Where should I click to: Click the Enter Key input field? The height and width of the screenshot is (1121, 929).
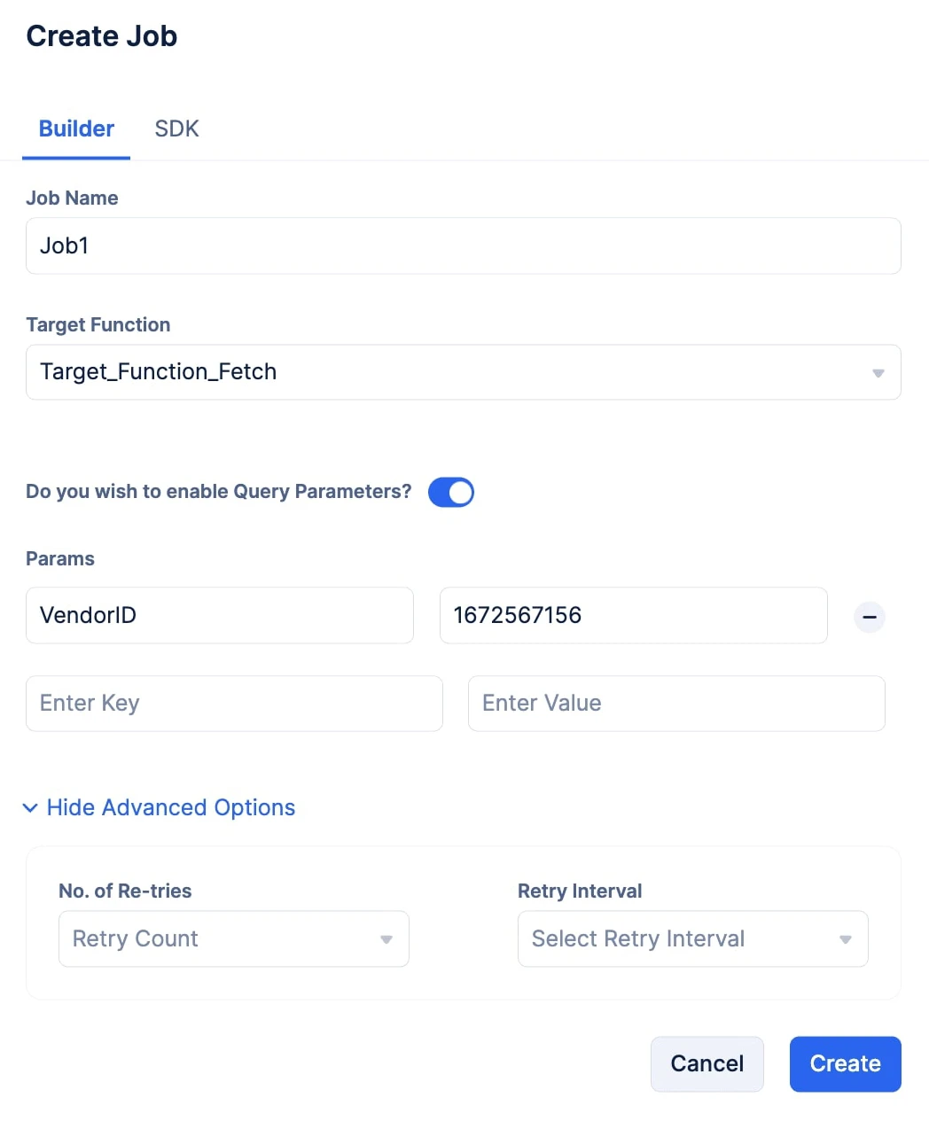(x=234, y=704)
